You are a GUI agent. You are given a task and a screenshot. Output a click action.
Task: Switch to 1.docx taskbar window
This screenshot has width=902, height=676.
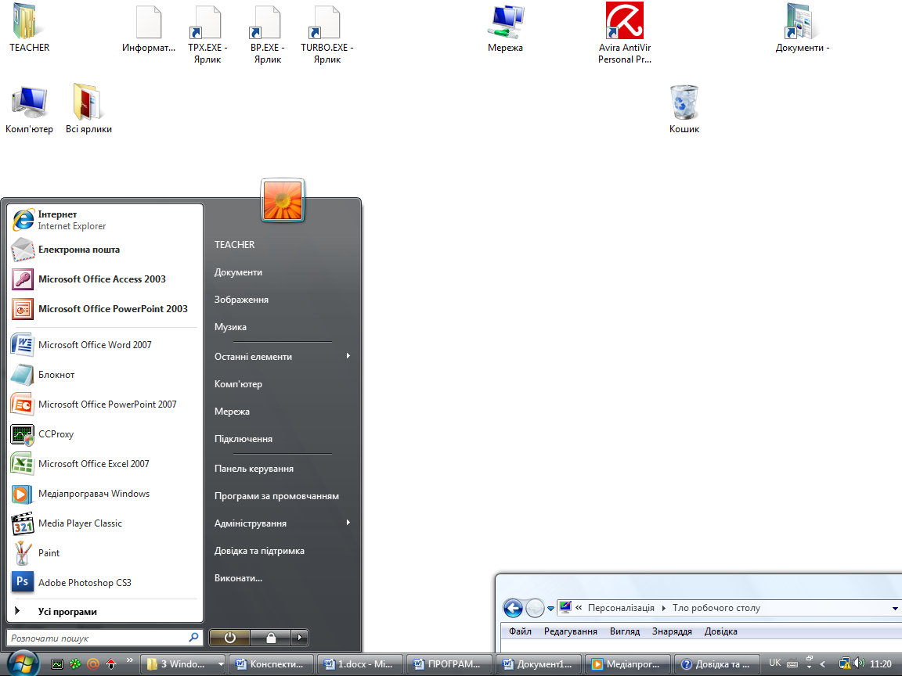tap(361, 664)
